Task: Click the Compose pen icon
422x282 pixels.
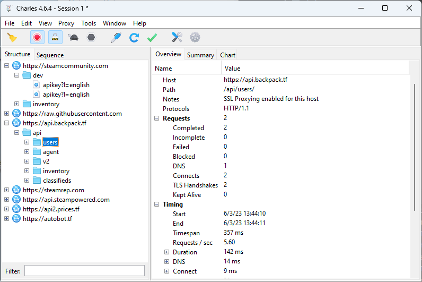Action: click(116, 37)
